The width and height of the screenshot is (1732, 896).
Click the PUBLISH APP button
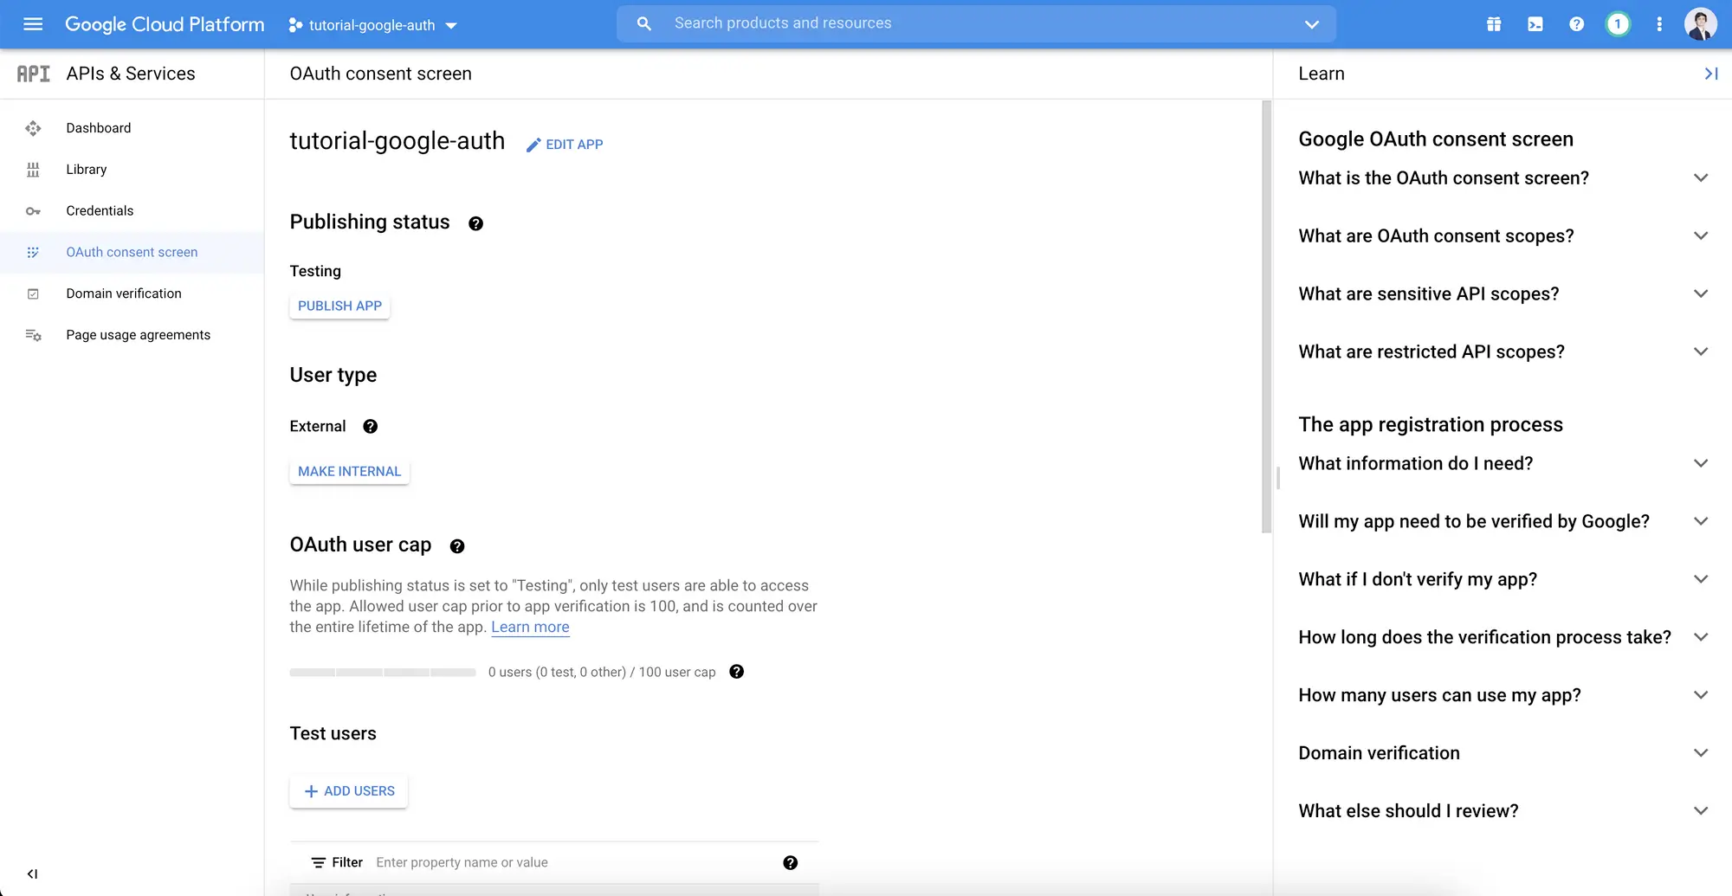339,306
